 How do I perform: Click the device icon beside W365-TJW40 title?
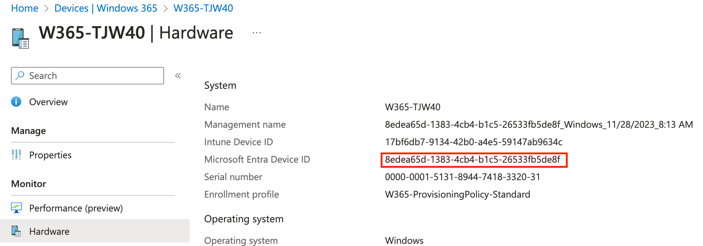20,38
